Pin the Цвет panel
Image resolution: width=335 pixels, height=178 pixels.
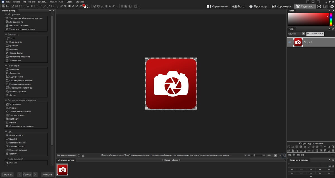pos(330,11)
